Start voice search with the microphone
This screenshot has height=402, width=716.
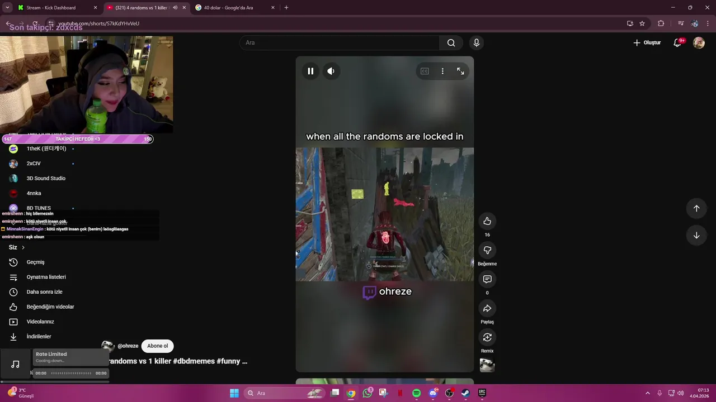[x=477, y=42]
